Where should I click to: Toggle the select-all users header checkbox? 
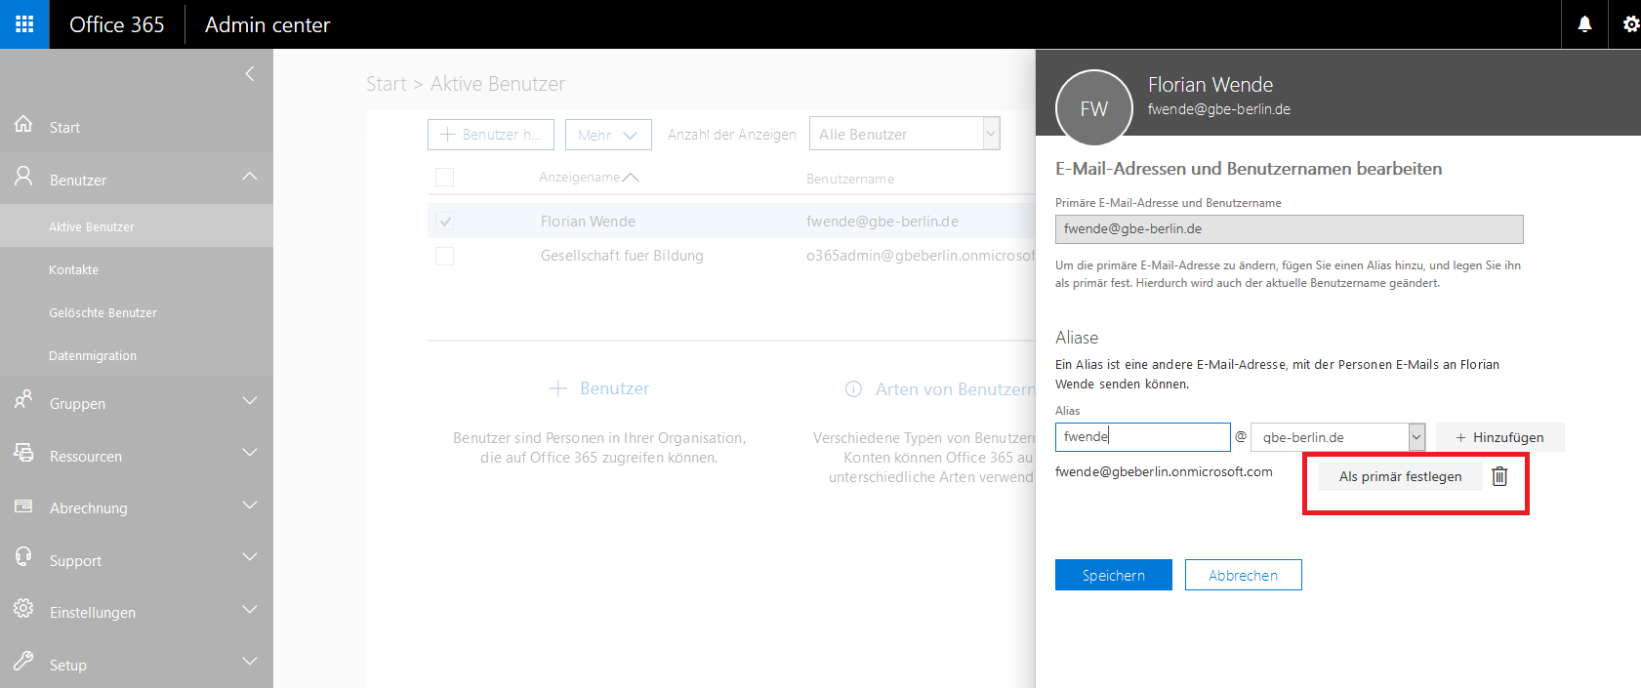pos(445,177)
